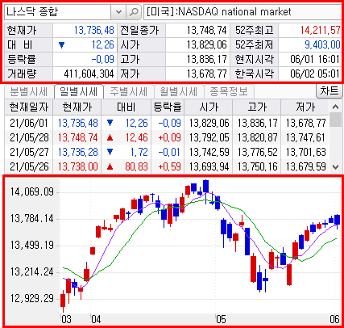Select the 일별시세 tab
Screen dimensions: 344x328
point(79,92)
